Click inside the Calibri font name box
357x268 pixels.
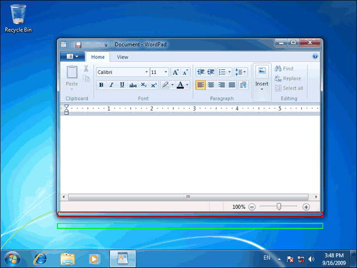tap(120, 72)
